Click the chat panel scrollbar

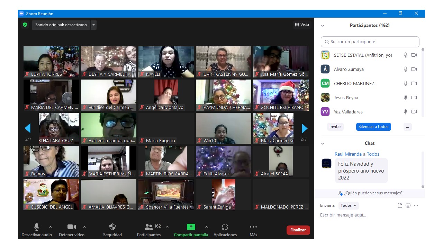click(x=423, y=169)
